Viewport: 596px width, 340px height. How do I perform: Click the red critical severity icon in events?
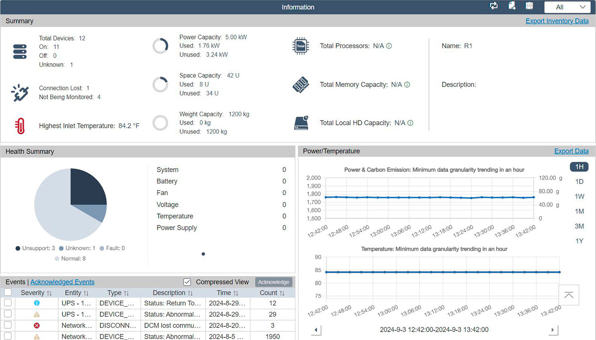coord(37,325)
